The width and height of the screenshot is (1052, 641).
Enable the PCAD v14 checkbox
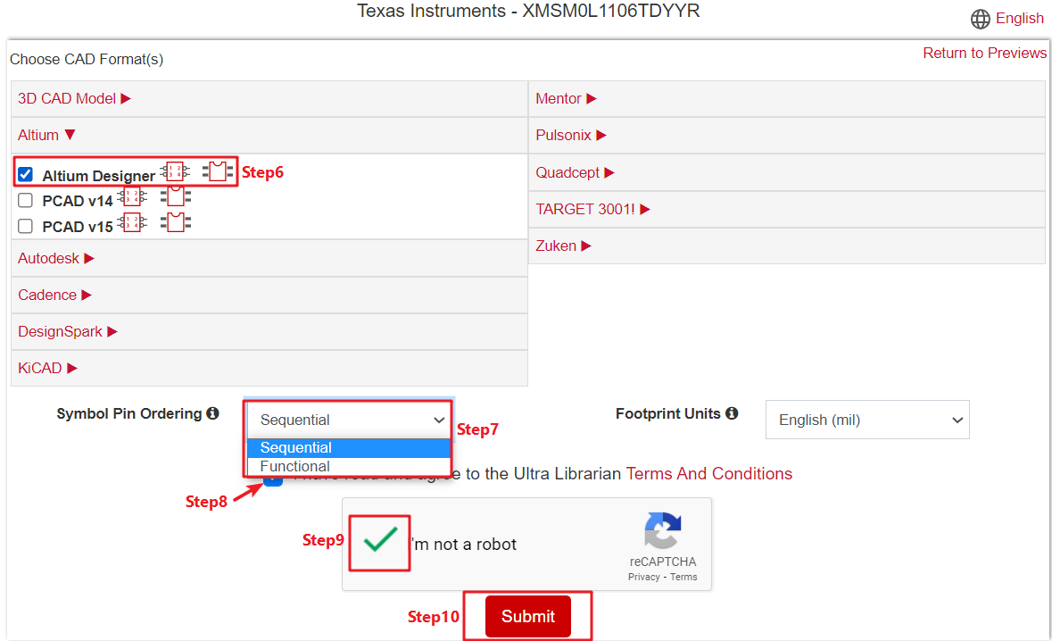26,201
